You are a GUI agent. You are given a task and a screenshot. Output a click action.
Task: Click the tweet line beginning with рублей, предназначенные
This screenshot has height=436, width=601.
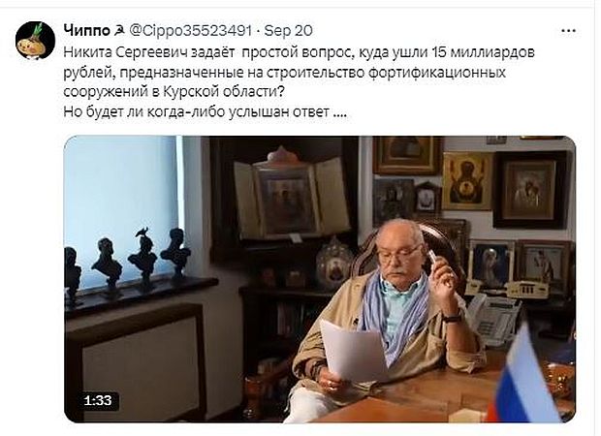pyautogui.click(x=284, y=73)
